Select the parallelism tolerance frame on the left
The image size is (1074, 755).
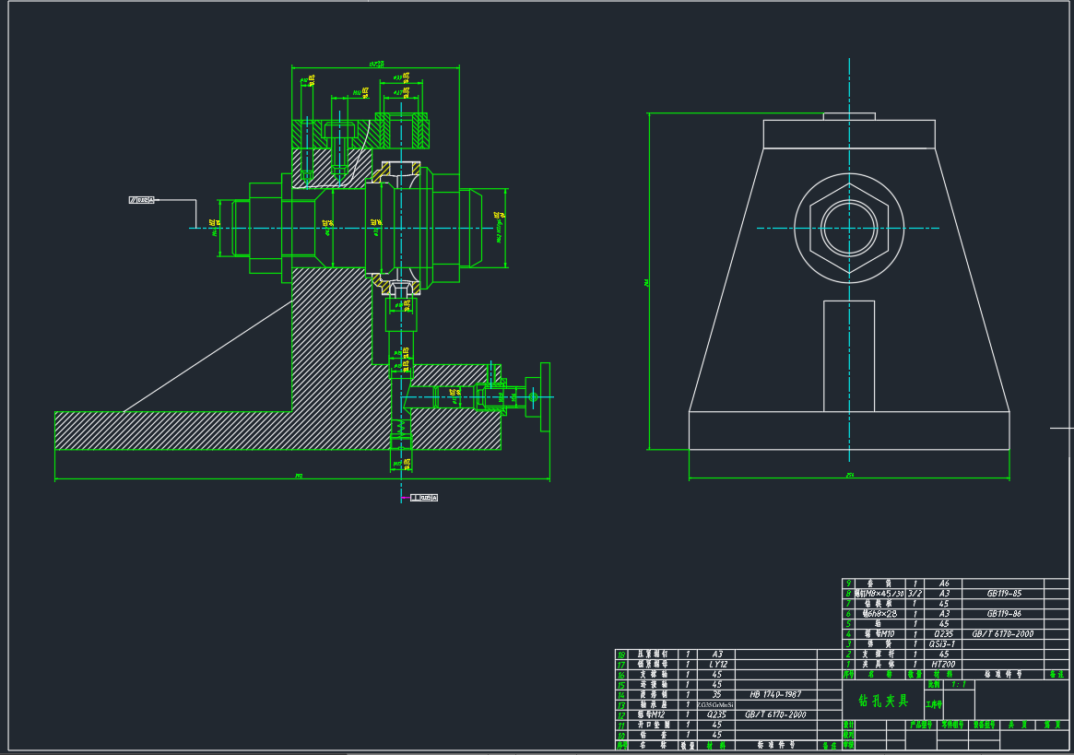142,200
